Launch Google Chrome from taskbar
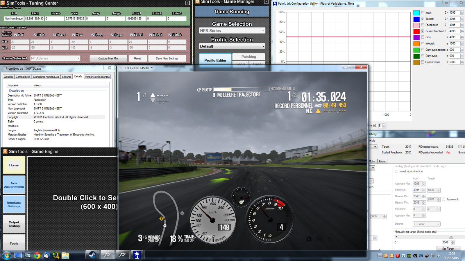 37,255
